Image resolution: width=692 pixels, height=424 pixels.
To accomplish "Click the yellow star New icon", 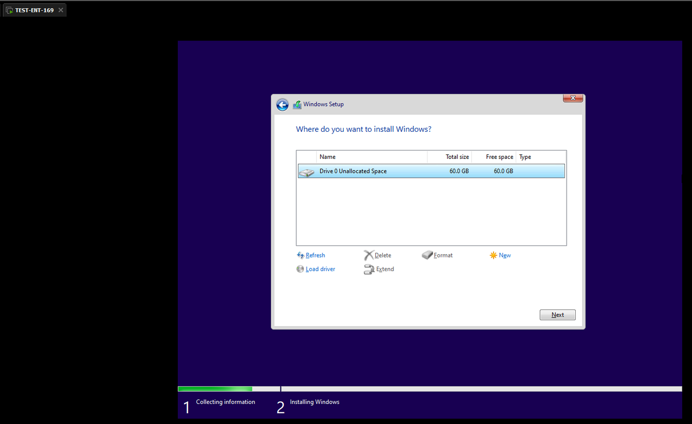I will pos(493,255).
